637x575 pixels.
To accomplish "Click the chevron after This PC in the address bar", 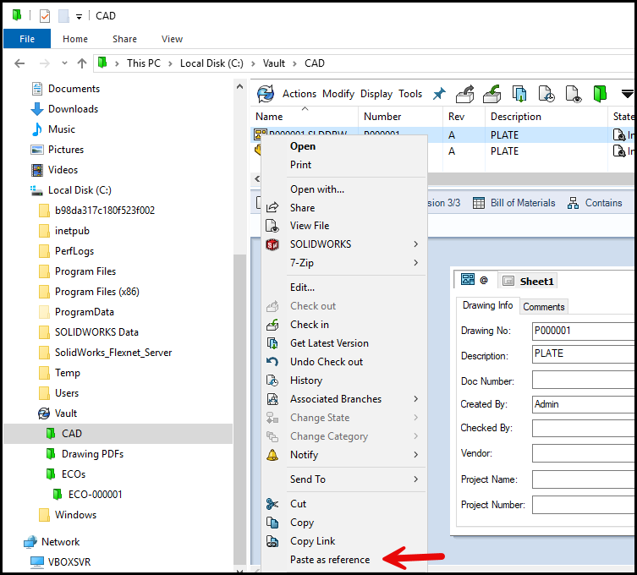I will pyautogui.click(x=170, y=63).
